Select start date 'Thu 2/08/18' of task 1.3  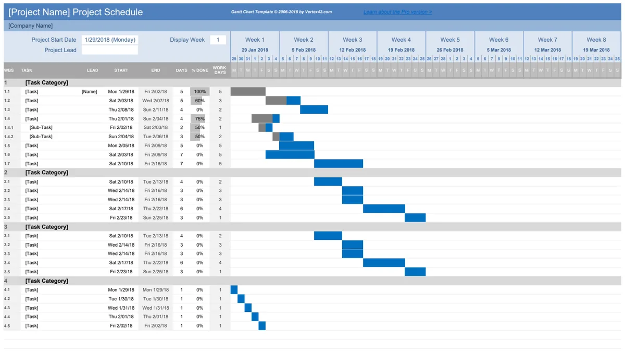(x=121, y=110)
